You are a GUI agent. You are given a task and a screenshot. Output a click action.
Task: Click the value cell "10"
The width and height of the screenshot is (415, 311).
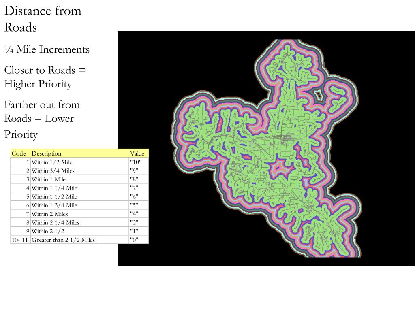click(x=139, y=162)
